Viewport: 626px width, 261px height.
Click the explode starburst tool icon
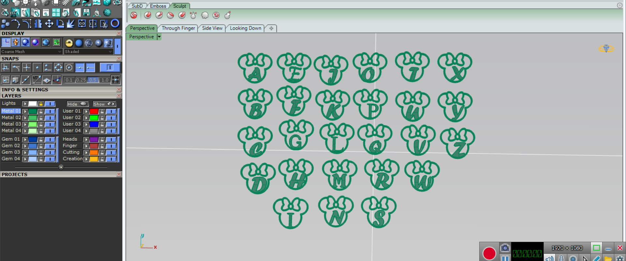71,23
